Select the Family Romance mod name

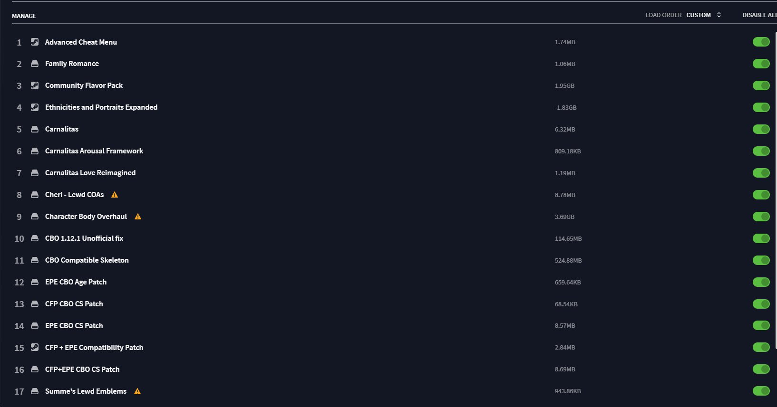click(72, 64)
